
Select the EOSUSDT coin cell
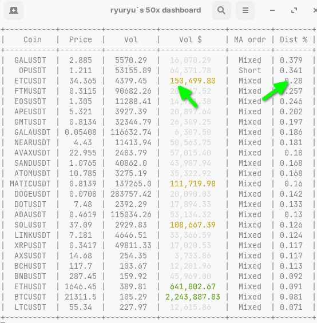coord(30,101)
